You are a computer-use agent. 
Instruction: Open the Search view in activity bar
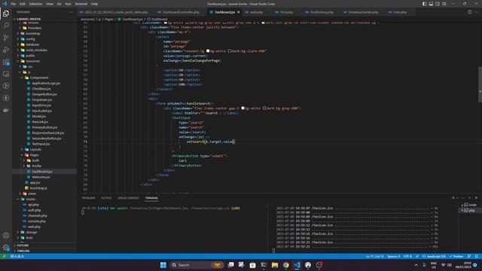6,26
